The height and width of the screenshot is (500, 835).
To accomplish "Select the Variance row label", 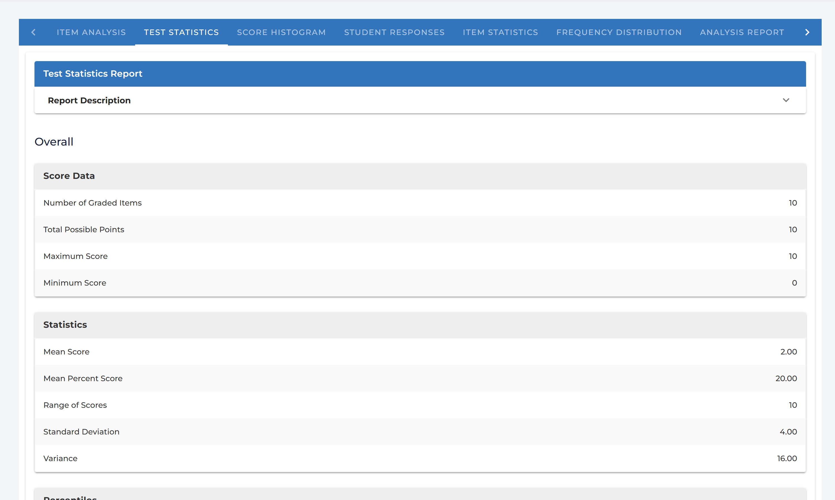I will tap(60, 458).
